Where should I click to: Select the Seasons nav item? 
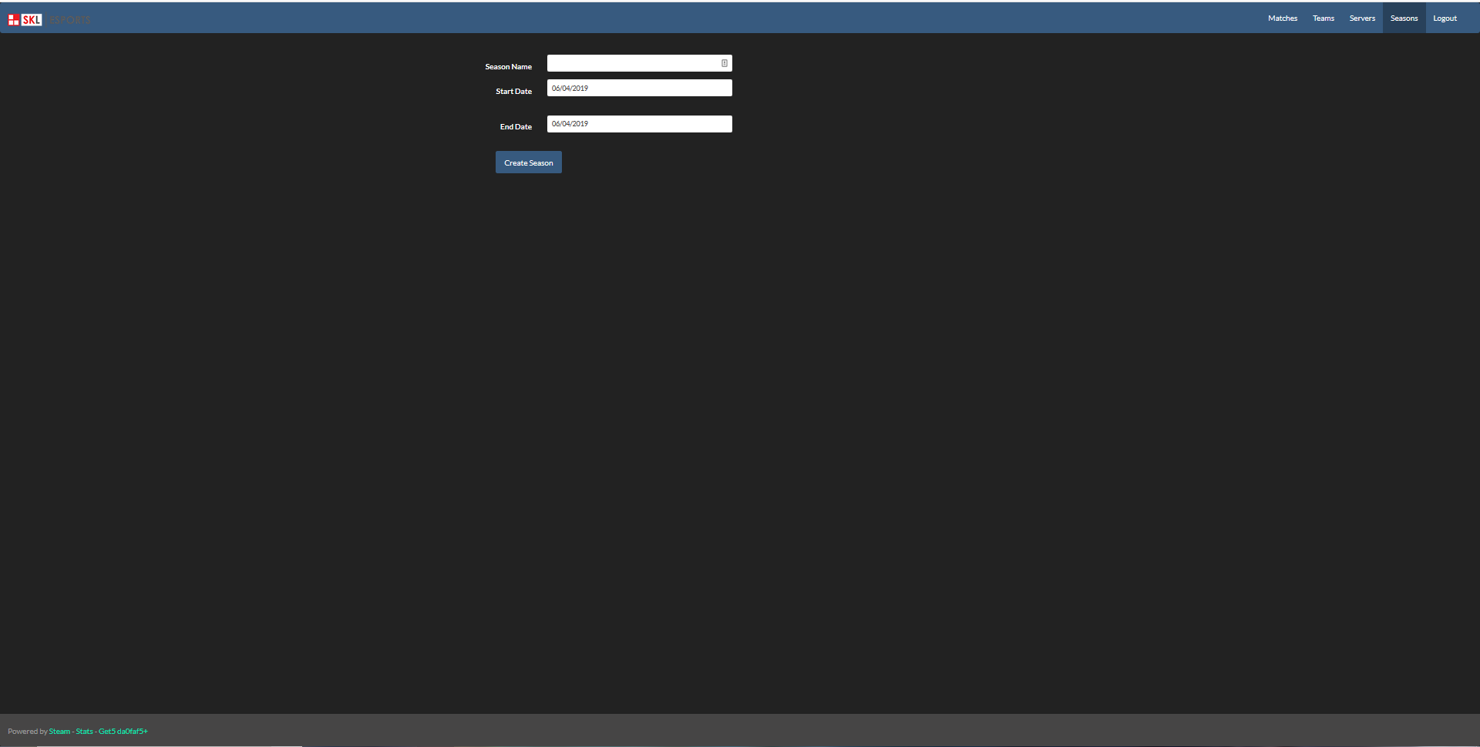point(1404,18)
